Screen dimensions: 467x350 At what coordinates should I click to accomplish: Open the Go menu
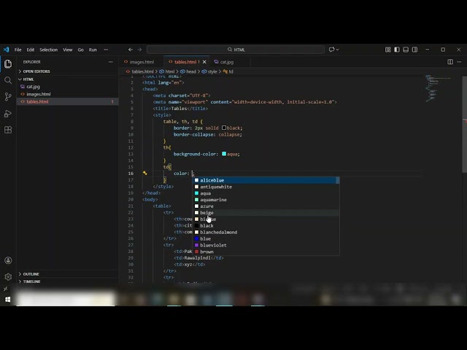click(x=81, y=50)
